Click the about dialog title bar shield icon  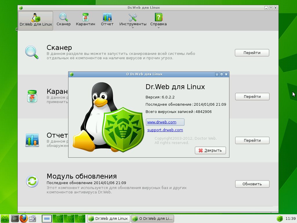[x=71, y=74]
